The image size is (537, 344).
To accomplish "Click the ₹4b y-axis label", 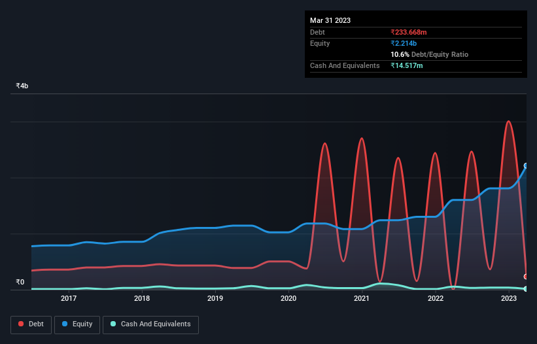I will pyautogui.click(x=22, y=86).
